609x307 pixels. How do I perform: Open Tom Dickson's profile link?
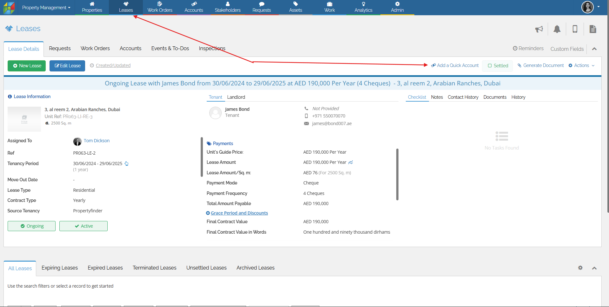pyautogui.click(x=97, y=141)
